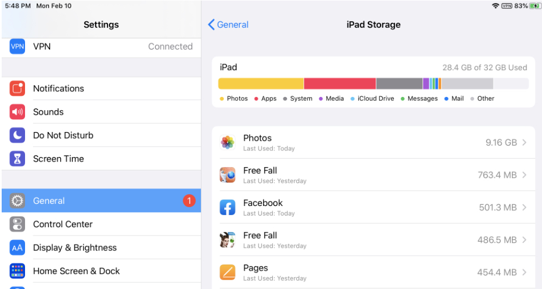This screenshot has height=289, width=542.
Task: Tap the '454.4 MB' Pages size
Action: tap(497, 272)
